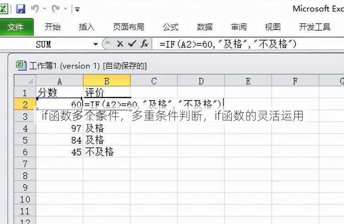Select row 11 header
This screenshot has width=344, height=224.
point(25,211)
